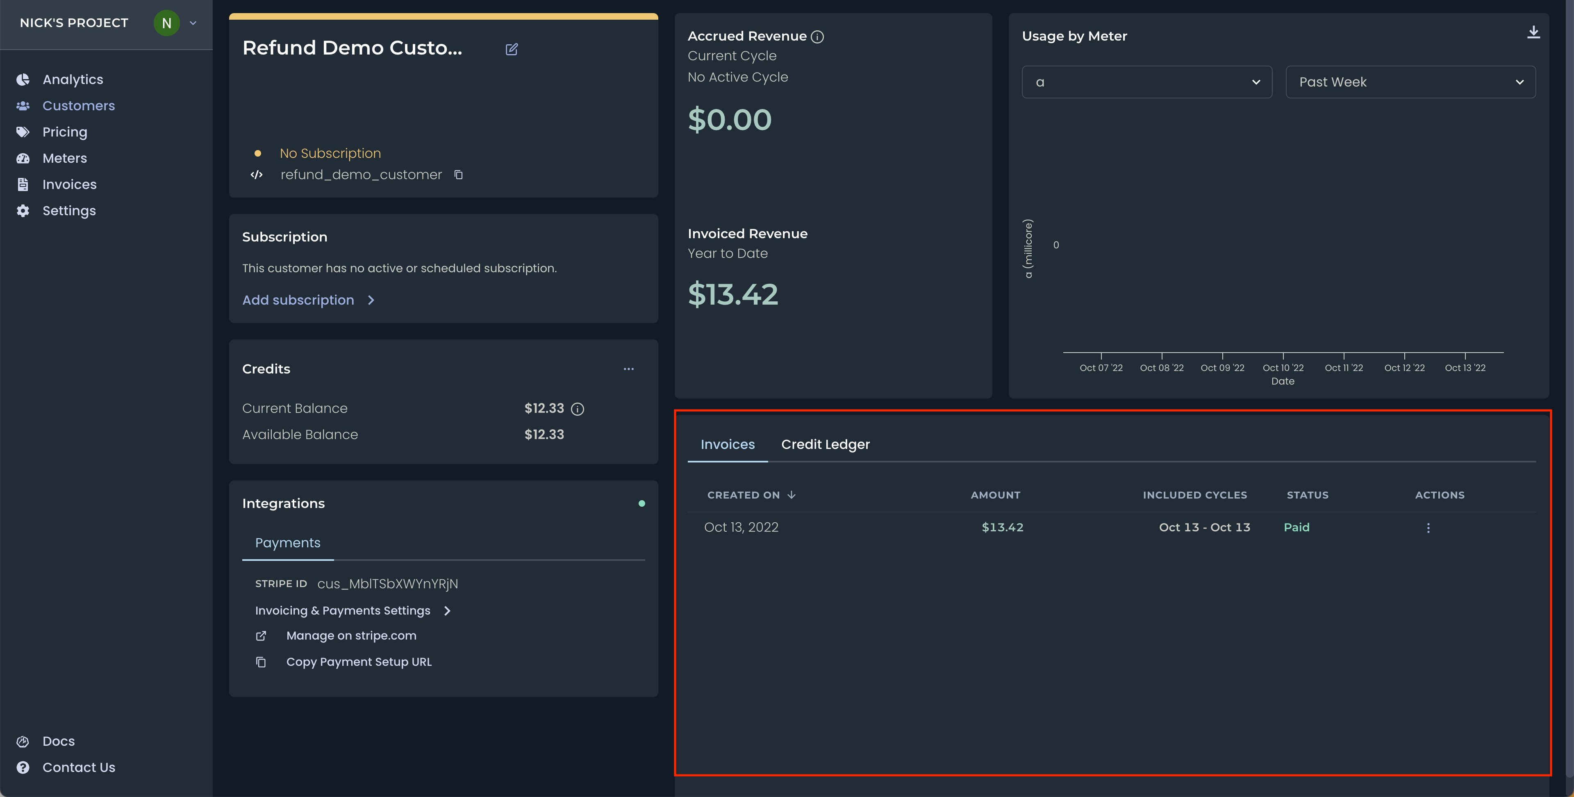Open the Oct 13 invoice actions menu

(x=1428, y=528)
